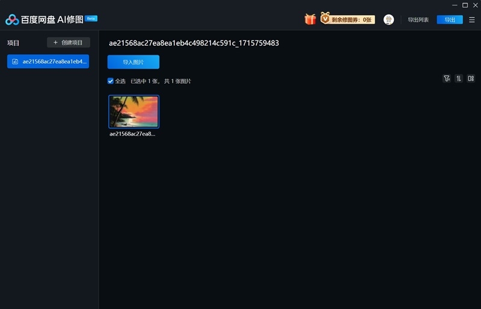Select project ae21568ac27ea8ea1eb4... in sidebar

48,61
